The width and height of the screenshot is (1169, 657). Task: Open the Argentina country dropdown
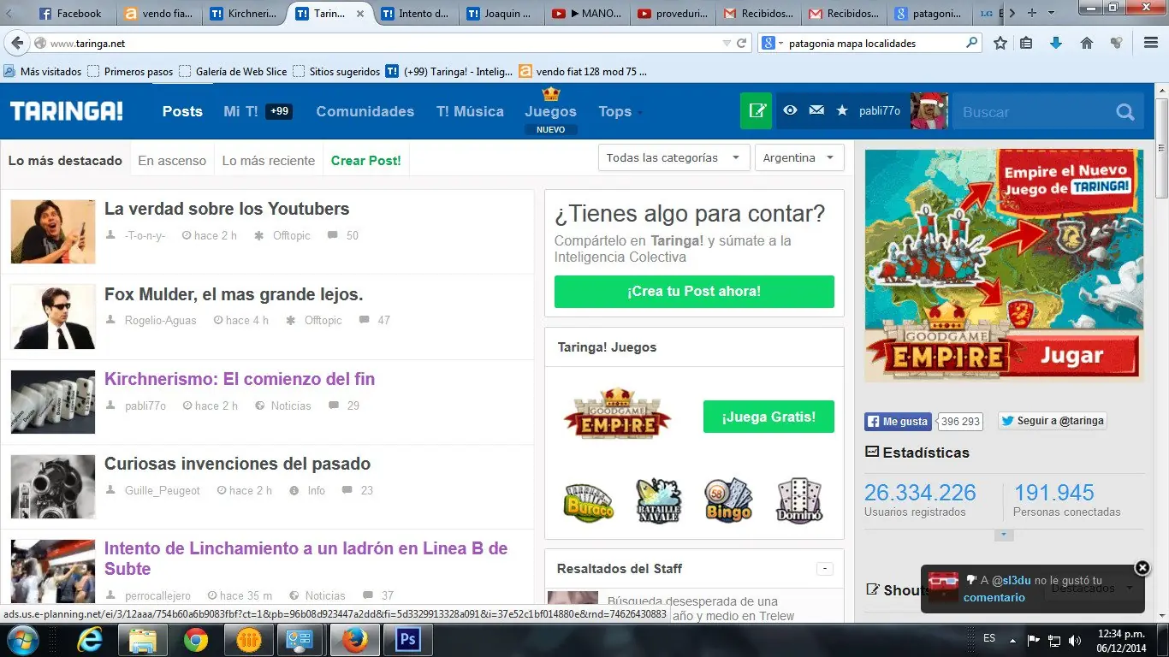[799, 157]
